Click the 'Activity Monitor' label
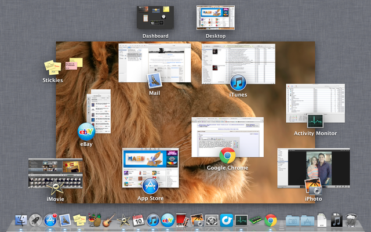 315,133
